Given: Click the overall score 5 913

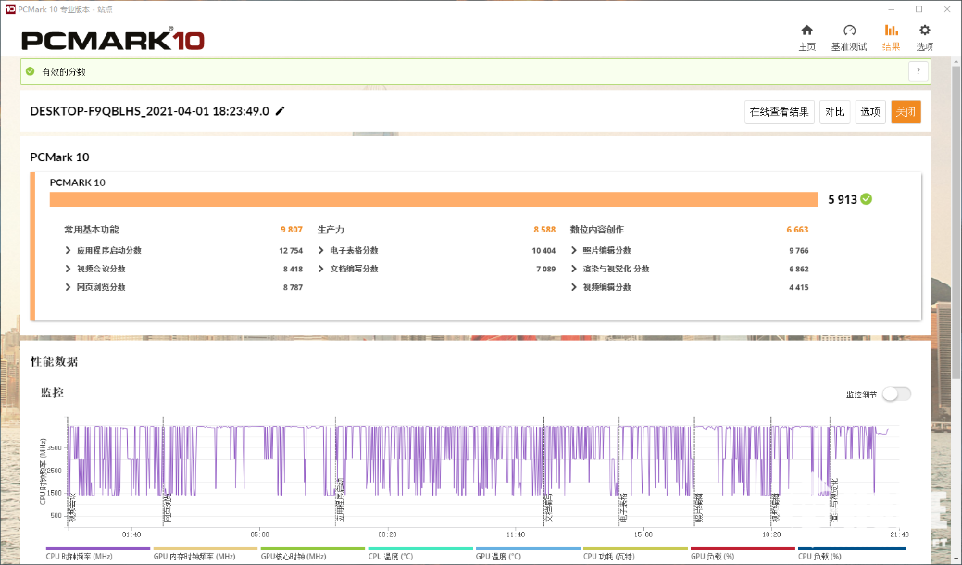Looking at the screenshot, I should click(843, 199).
